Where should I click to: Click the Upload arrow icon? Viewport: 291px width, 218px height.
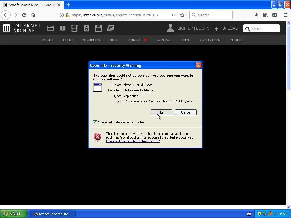[x=216, y=28]
